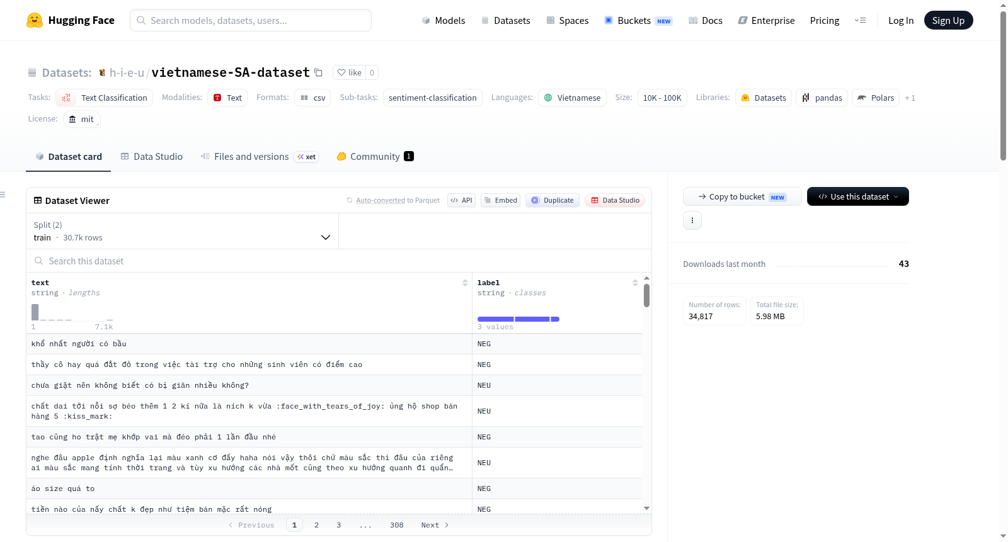Screen dimensions: 1008x542
Task: Sort the text column
Action: 465,283
